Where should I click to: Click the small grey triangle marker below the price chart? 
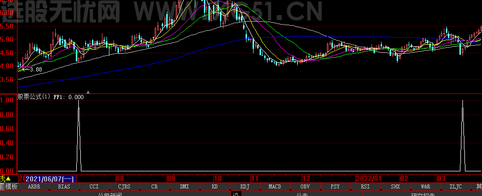point(88,91)
